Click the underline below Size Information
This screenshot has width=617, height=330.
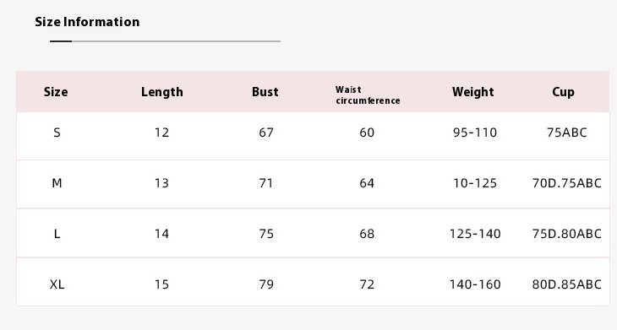point(165,41)
